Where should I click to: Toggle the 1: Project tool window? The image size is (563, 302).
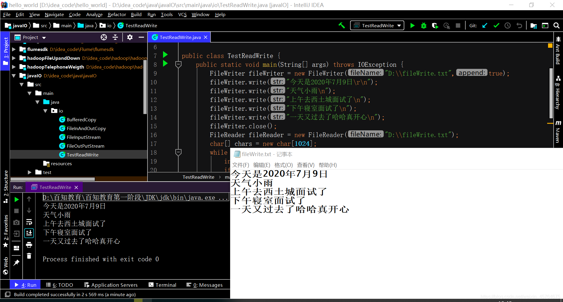5,52
